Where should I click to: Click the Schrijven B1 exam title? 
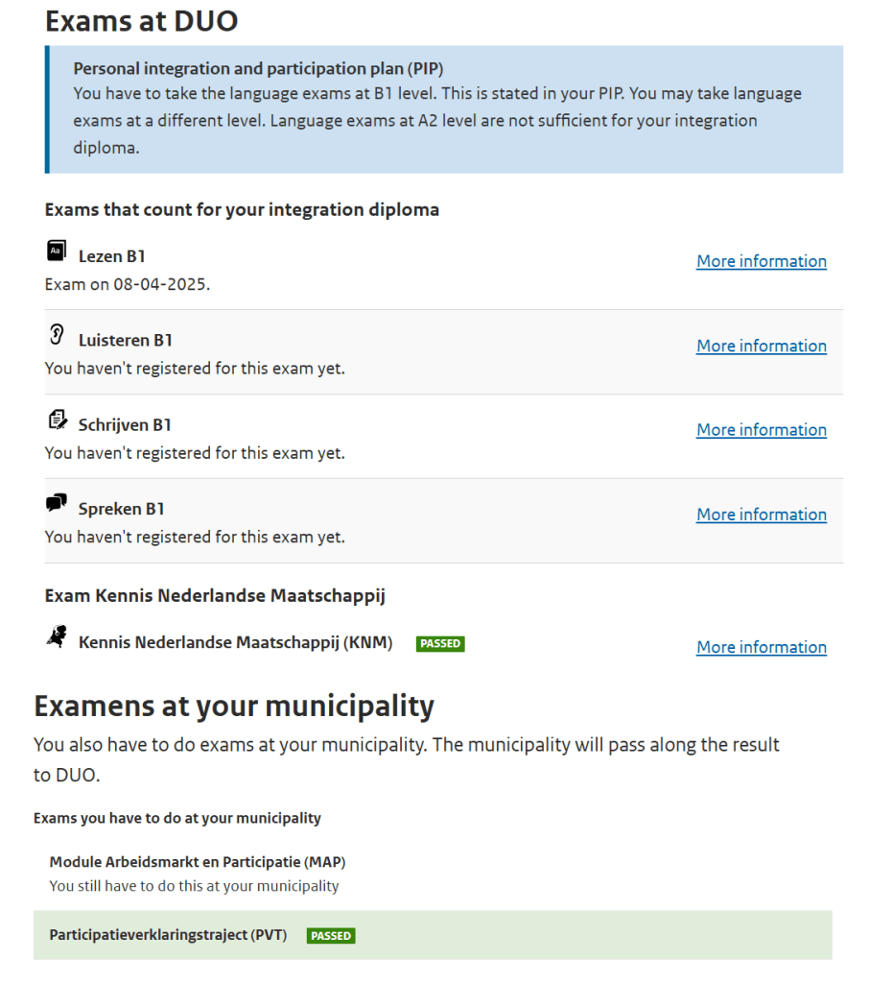125,425
